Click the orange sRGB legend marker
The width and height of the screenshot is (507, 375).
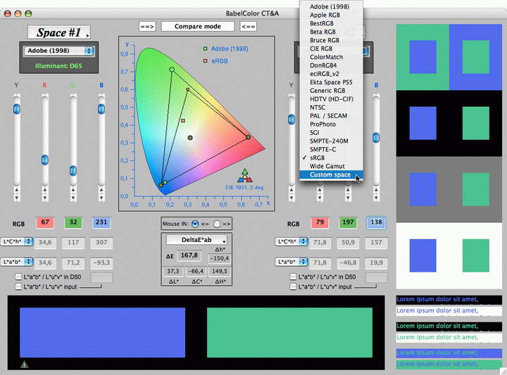click(204, 61)
